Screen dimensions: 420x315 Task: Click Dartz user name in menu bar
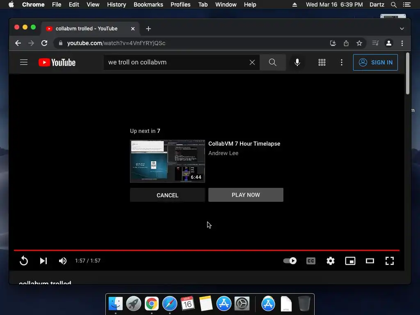tap(377, 5)
